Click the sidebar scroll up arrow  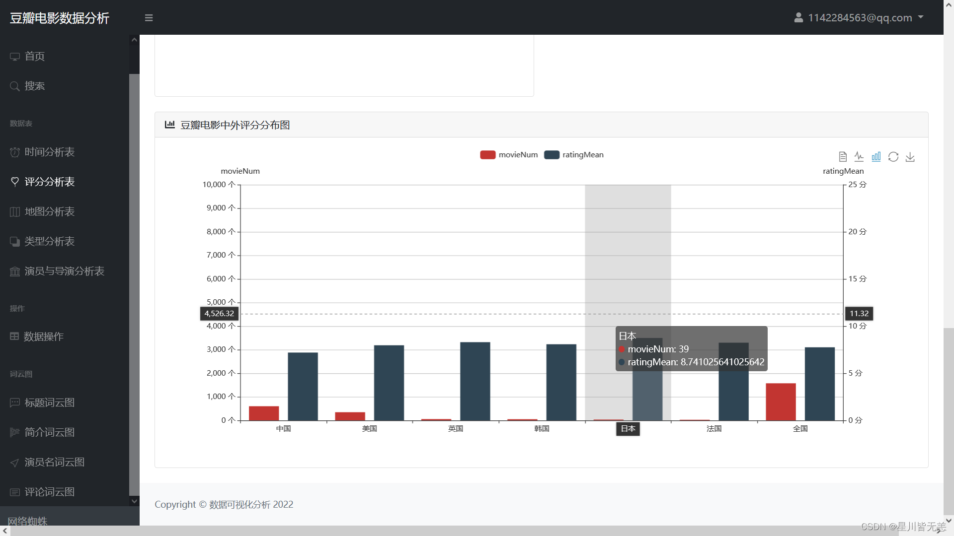[x=134, y=40]
